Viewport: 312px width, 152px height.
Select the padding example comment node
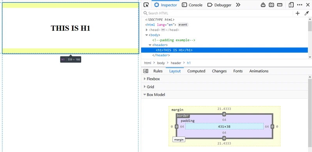(x=174, y=40)
